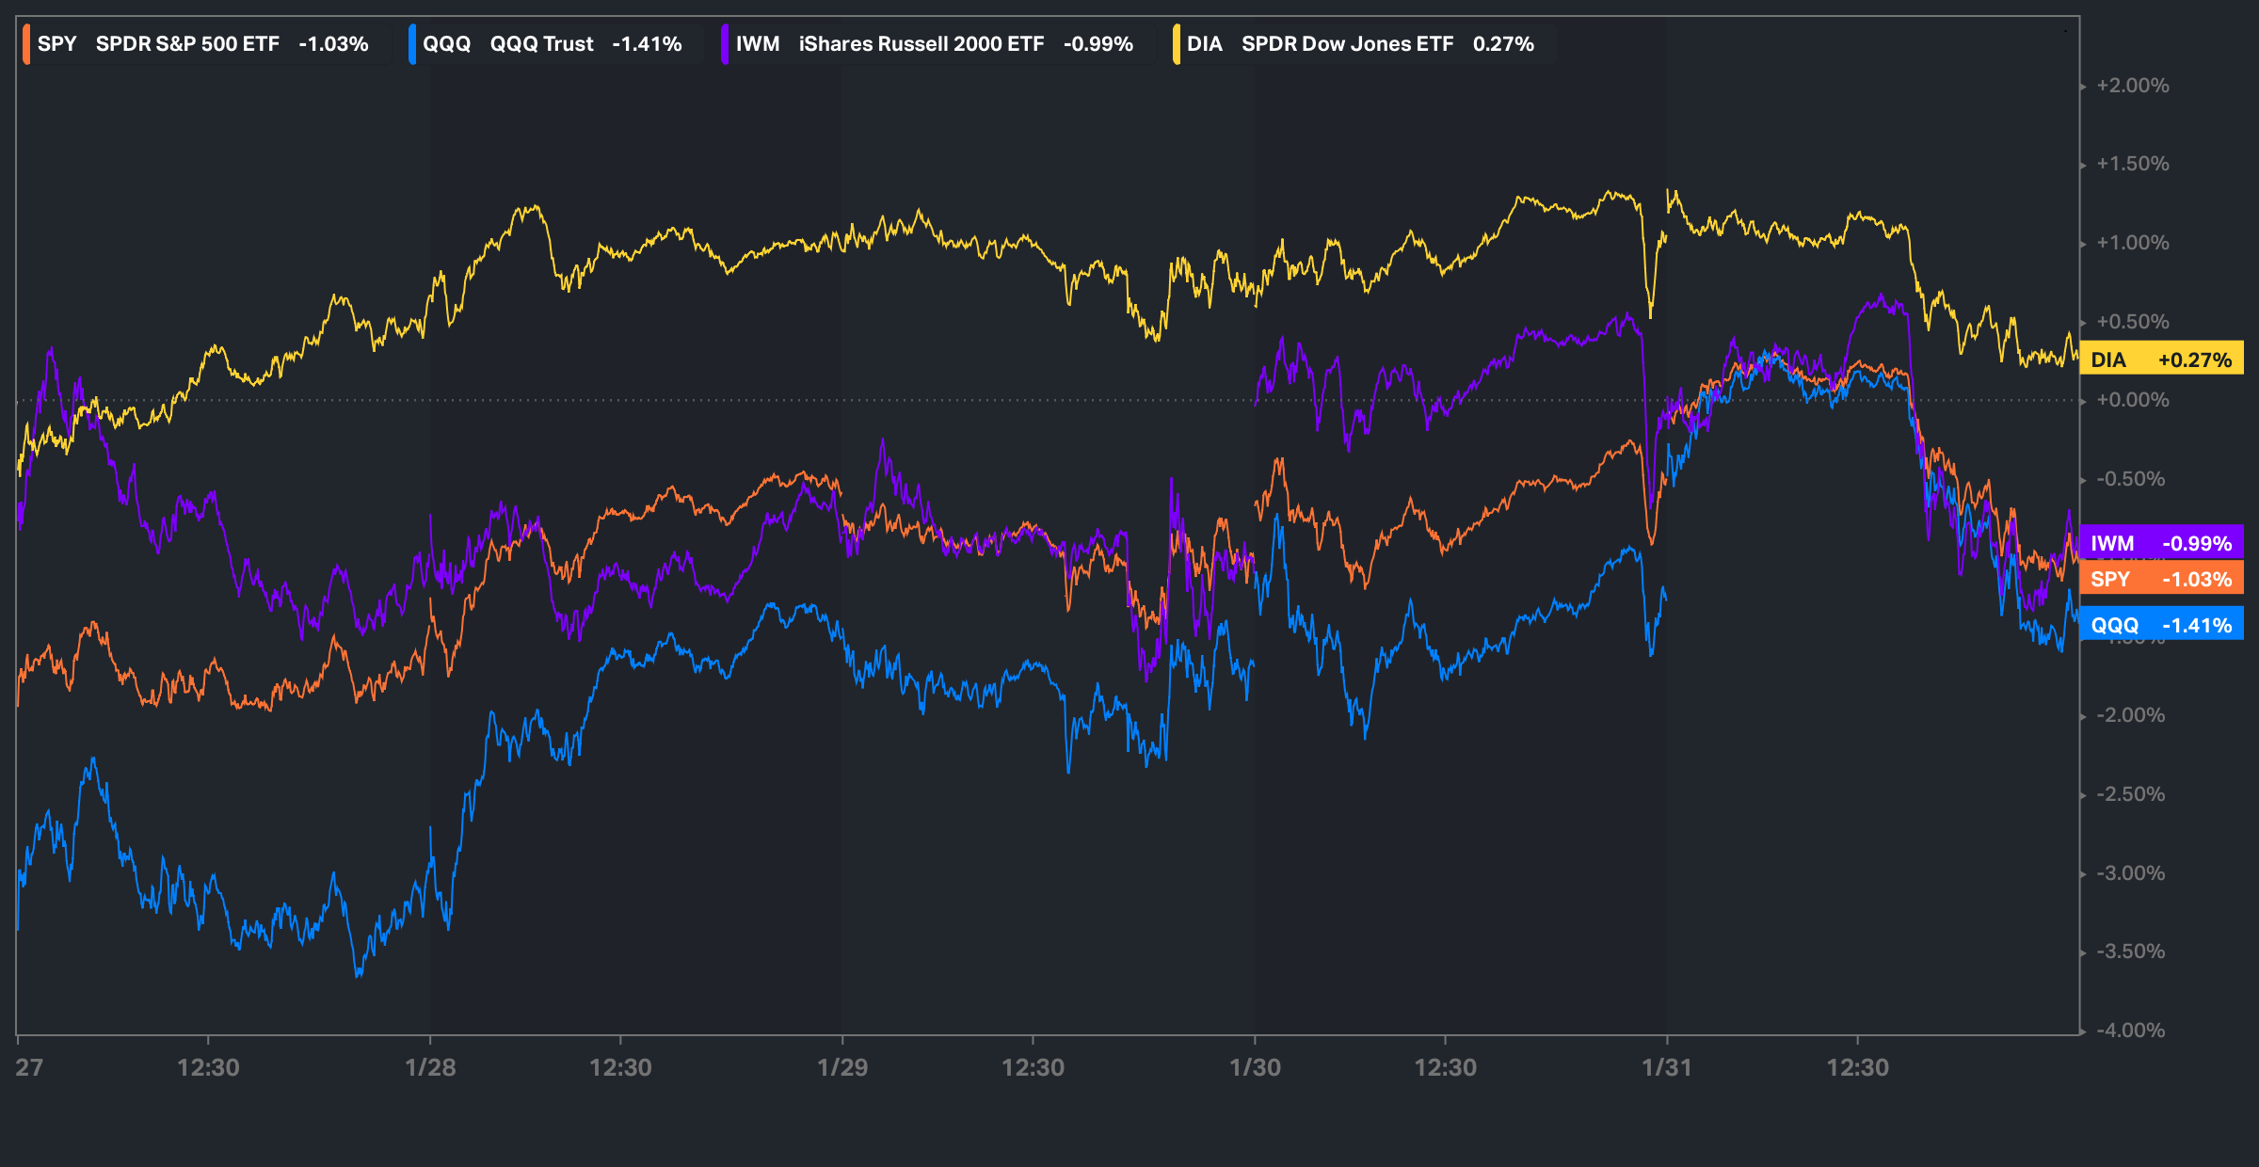Image resolution: width=2259 pixels, height=1167 pixels.
Task: Click the yellow DIA +0.27% price tag
Action: pyautogui.click(x=2161, y=360)
